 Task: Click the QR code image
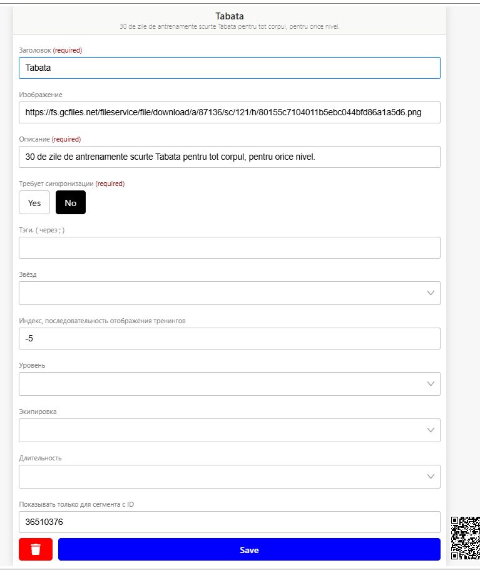point(466,538)
